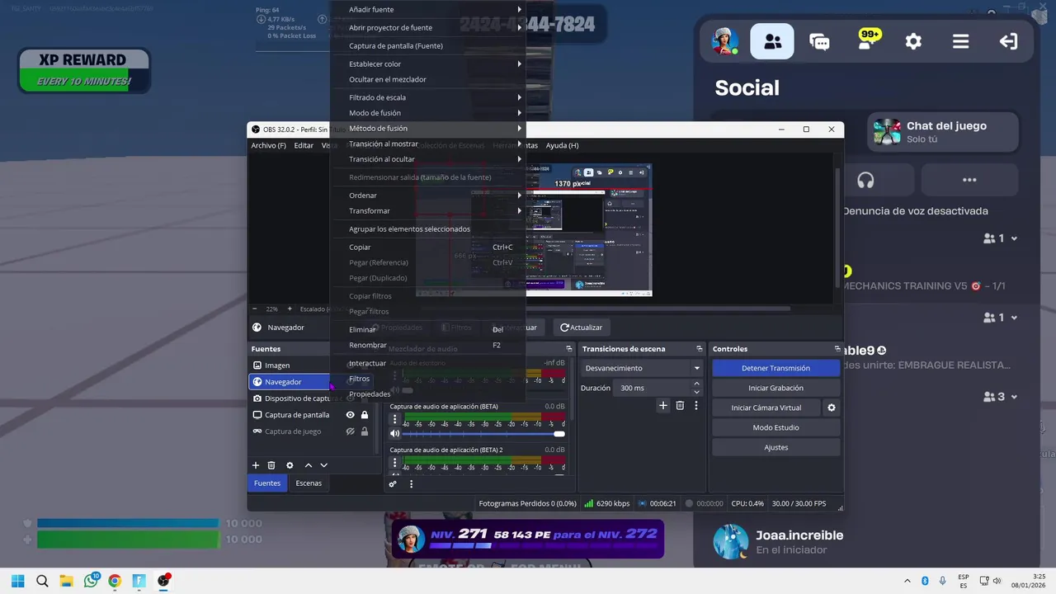Click the headphones voice button in Social
The height and width of the screenshot is (594, 1056).
(x=865, y=180)
